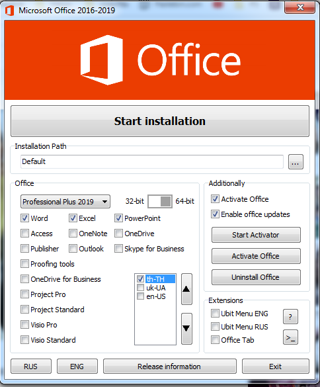Check the Publisher option

tap(24, 249)
